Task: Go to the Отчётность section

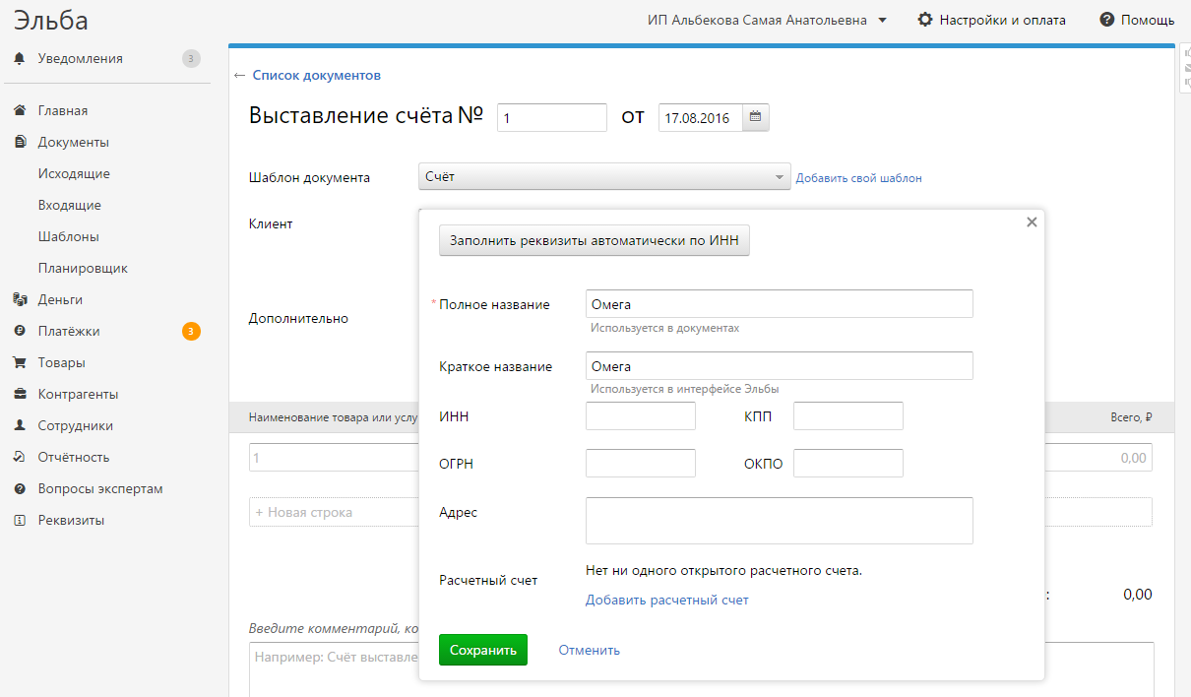Action: 74,457
